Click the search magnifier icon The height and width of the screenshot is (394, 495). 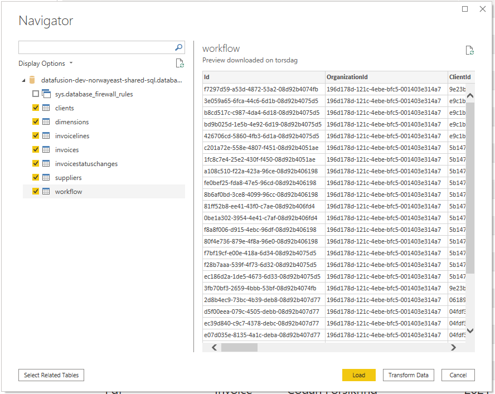(179, 47)
